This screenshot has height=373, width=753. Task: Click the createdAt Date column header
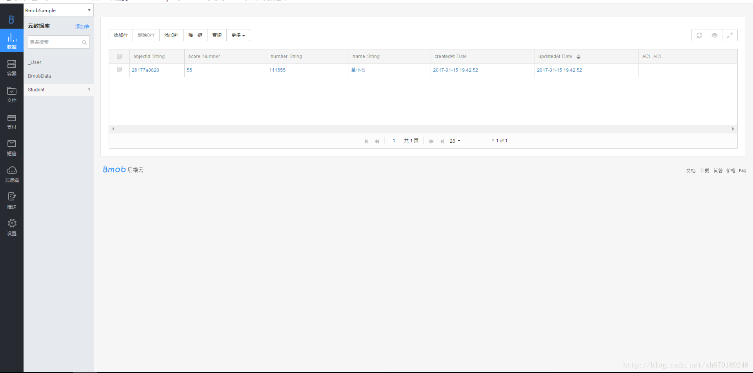[483, 56]
